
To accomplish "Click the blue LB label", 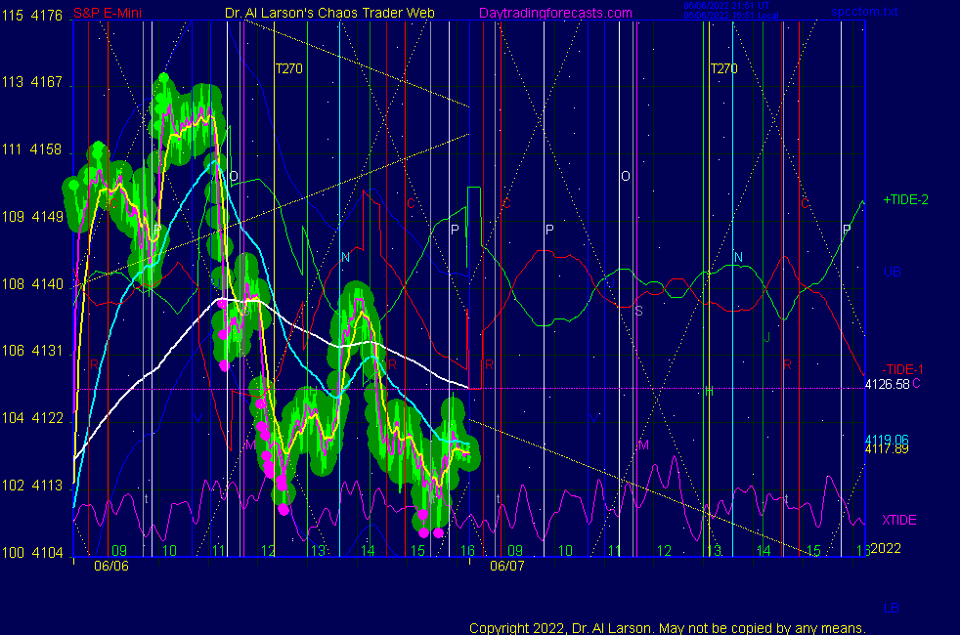I will [892, 608].
